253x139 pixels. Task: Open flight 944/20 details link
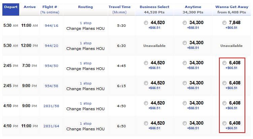click(x=51, y=46)
